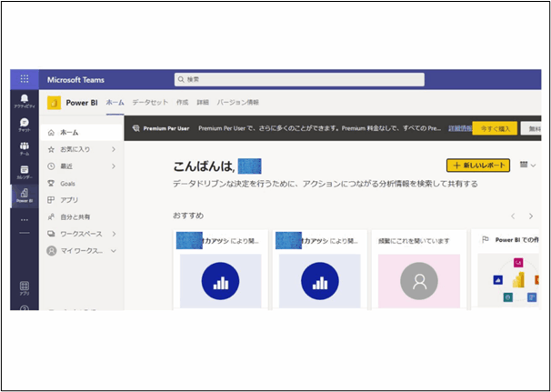Click in the Teams 検索 search box

click(299, 80)
